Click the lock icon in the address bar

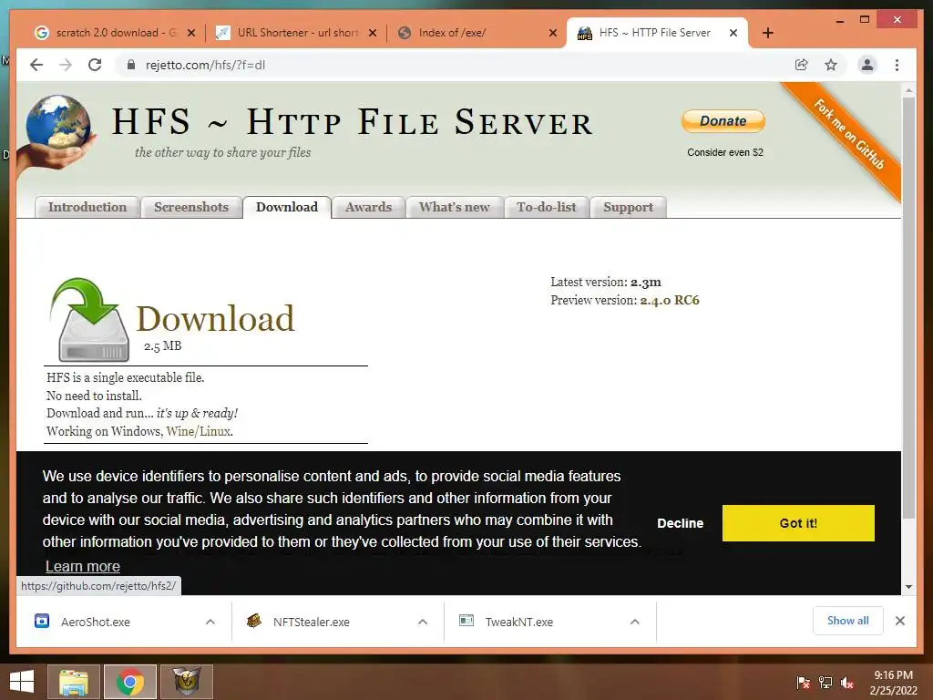click(131, 65)
